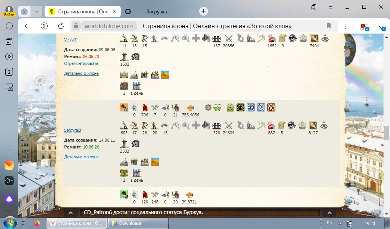Click the crossed swords icon in Samyrai3 row
The width and height of the screenshot is (390, 229).
(x=229, y=126)
